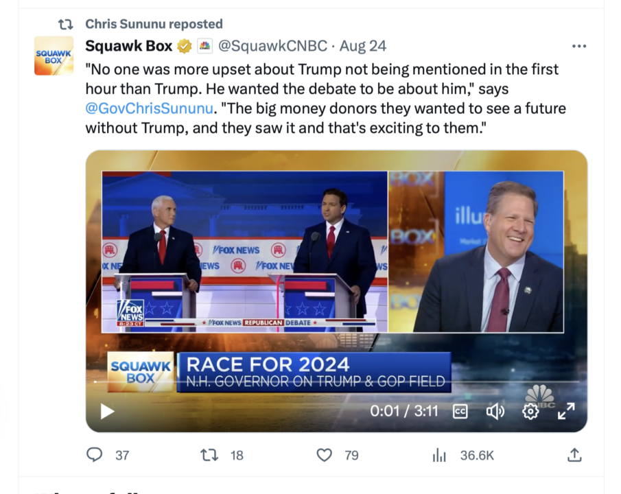The width and height of the screenshot is (621, 494).
Task: Repost this tweet with the retweet icon
Action: 209,455
